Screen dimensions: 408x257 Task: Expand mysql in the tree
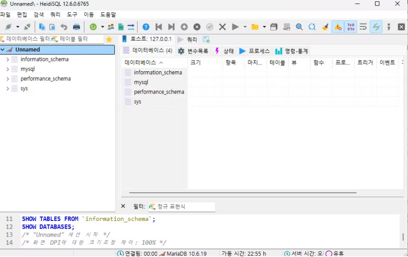click(7, 69)
